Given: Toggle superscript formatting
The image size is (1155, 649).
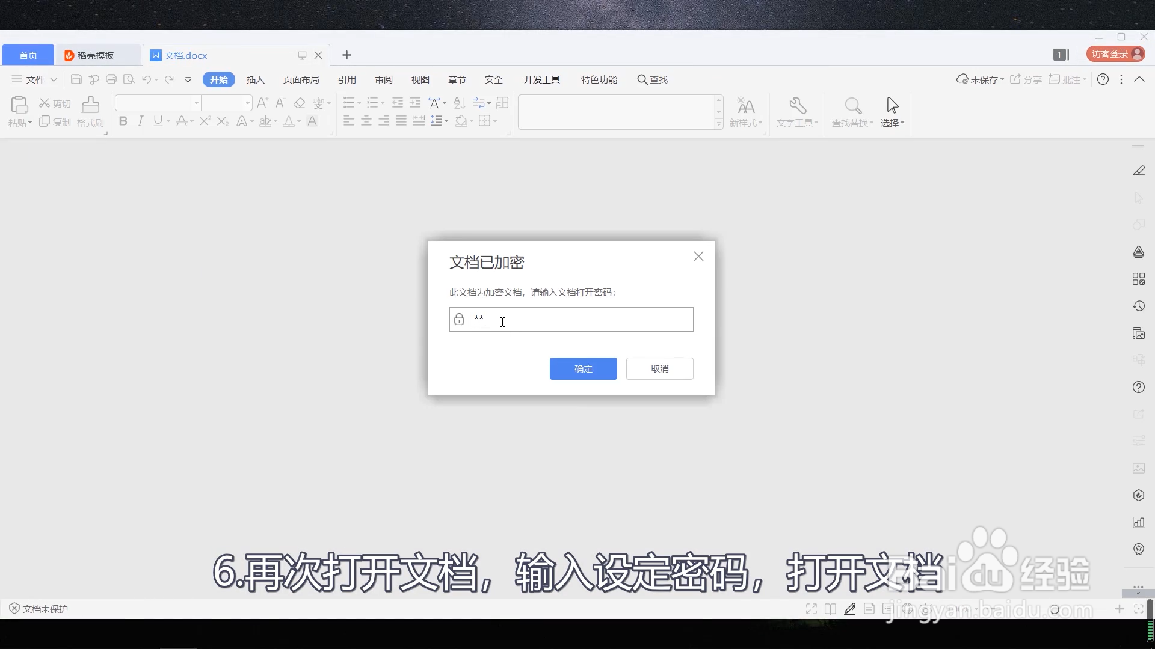Looking at the screenshot, I should click(x=205, y=121).
